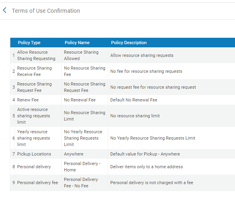Image resolution: width=235 pixels, height=210 pixels.
Task: Select the Personal delivery fee row
Action: point(122,183)
